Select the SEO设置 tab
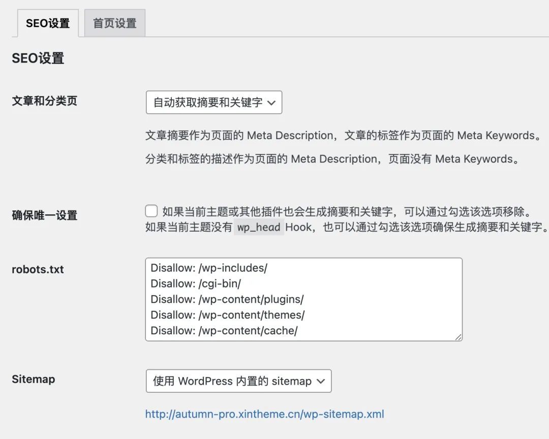Screen dimensions: 549x439 point(48,23)
